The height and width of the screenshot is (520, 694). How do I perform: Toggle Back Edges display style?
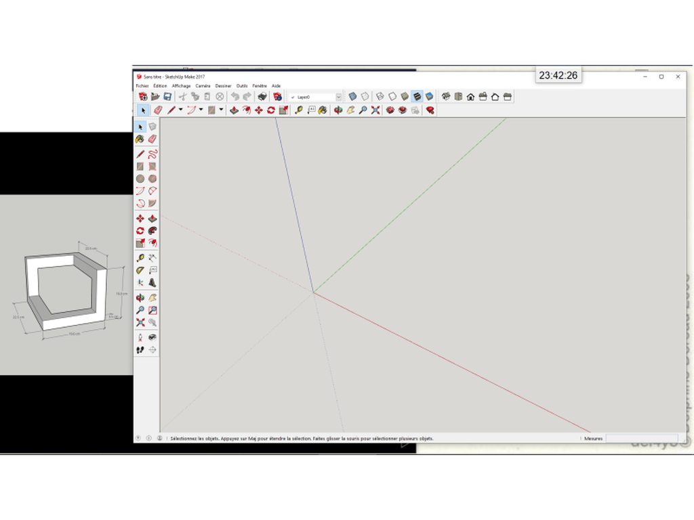pos(365,96)
